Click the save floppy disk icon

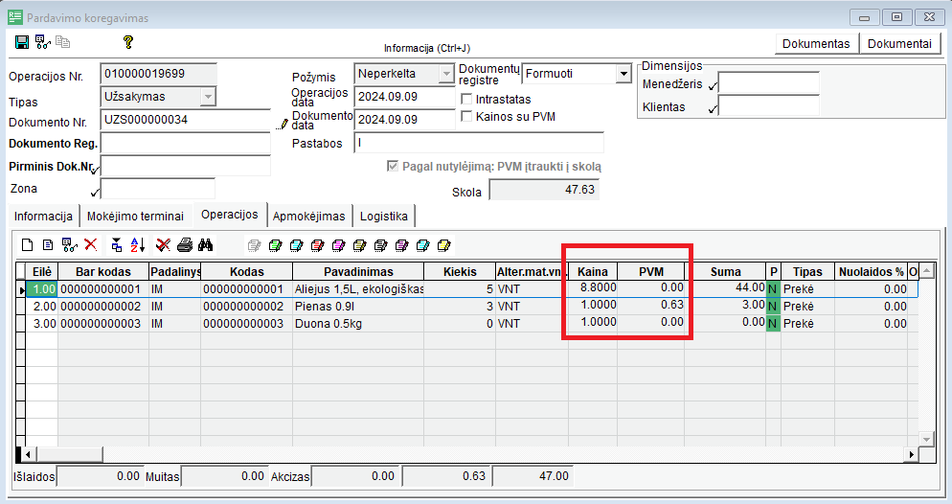coord(22,42)
